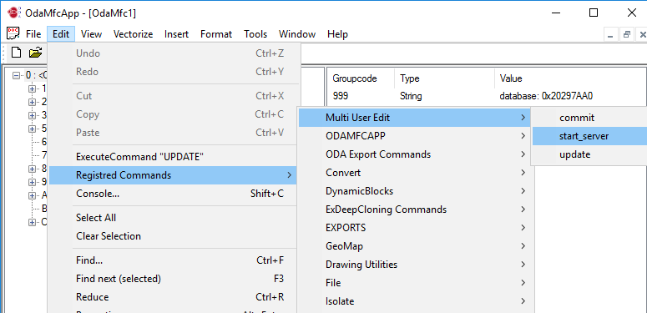Image resolution: width=647 pixels, height=313 pixels.
Task: Expand tree node C
Action: (x=33, y=222)
